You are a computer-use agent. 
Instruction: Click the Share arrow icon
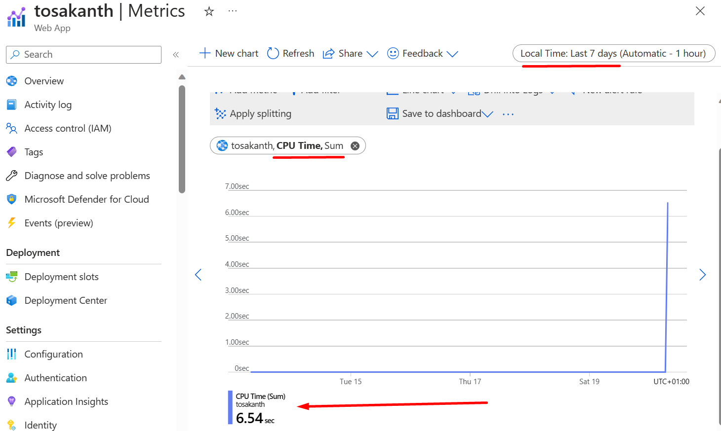click(x=328, y=54)
